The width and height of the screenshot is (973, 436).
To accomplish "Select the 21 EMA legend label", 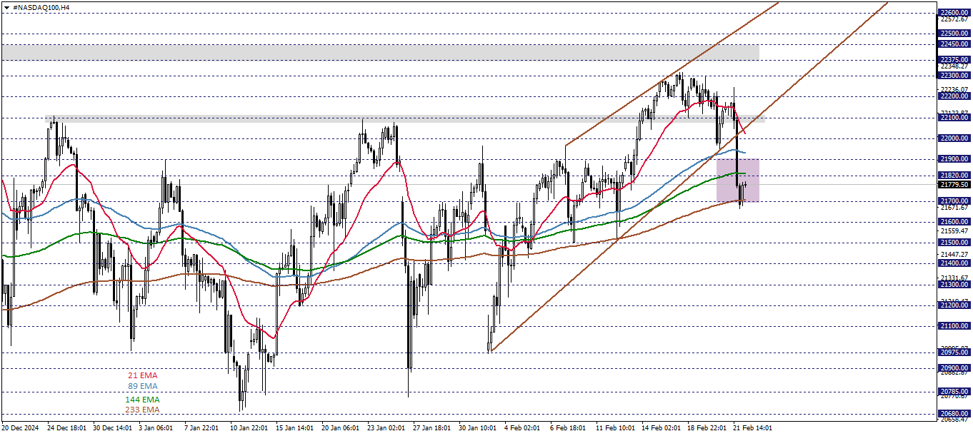I will tap(143, 375).
